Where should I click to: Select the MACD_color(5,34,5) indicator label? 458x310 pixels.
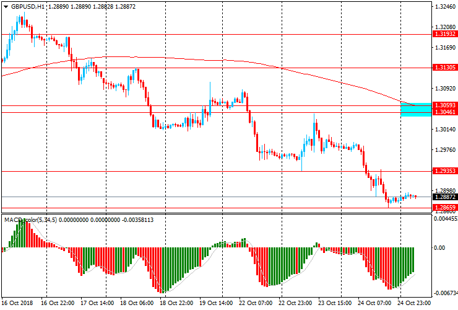[x=31, y=220]
